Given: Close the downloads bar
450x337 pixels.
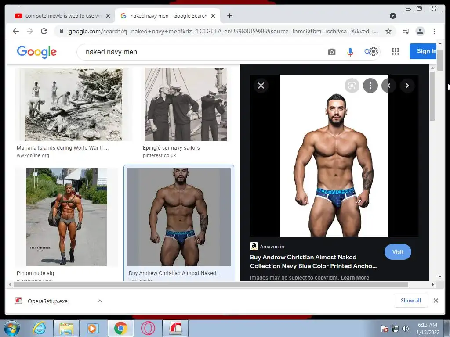Looking at the screenshot, I should (x=435, y=301).
